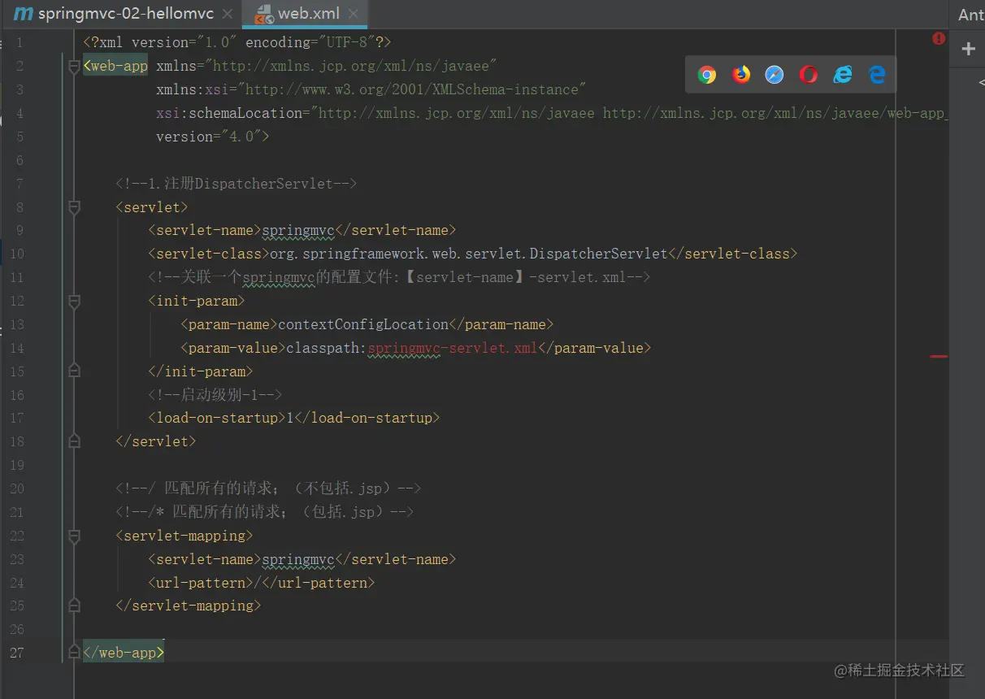The height and width of the screenshot is (699, 985).
Task: Click the XMLSchema-instance URL on line 3
Action: 412,89
